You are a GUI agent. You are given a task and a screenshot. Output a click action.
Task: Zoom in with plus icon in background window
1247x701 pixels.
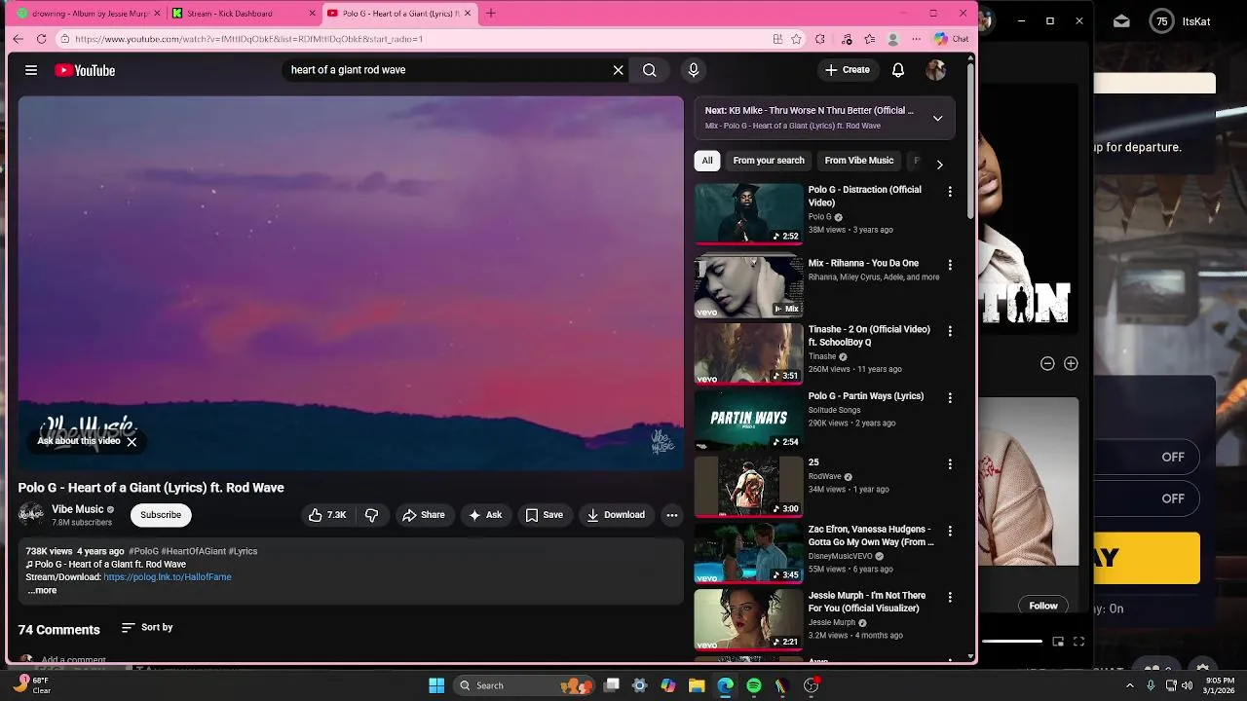(1071, 363)
